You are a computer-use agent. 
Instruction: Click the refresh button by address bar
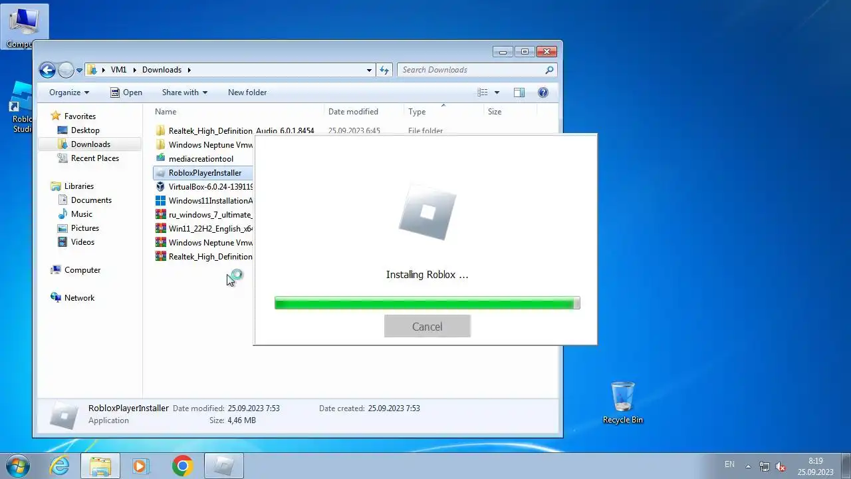(x=384, y=70)
